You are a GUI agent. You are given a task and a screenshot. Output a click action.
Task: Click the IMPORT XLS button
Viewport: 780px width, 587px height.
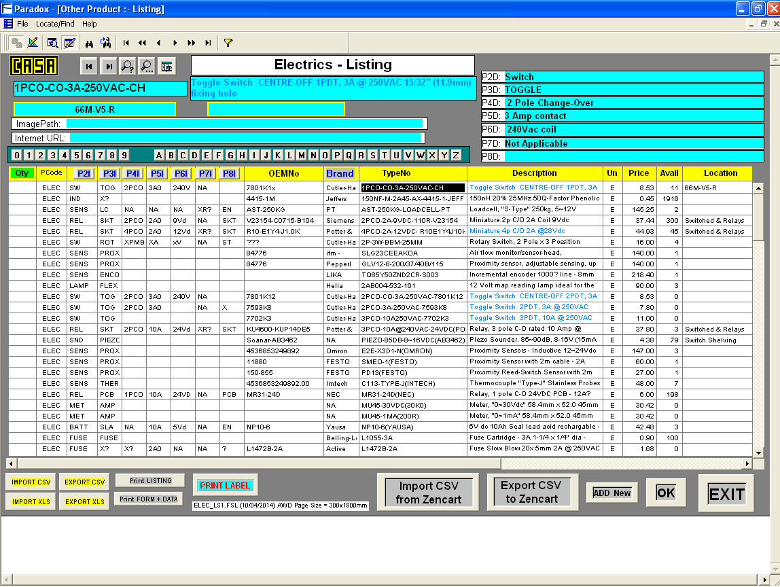[31, 501]
